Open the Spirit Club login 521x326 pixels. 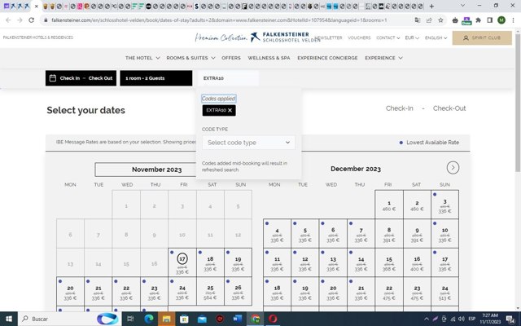pos(482,38)
